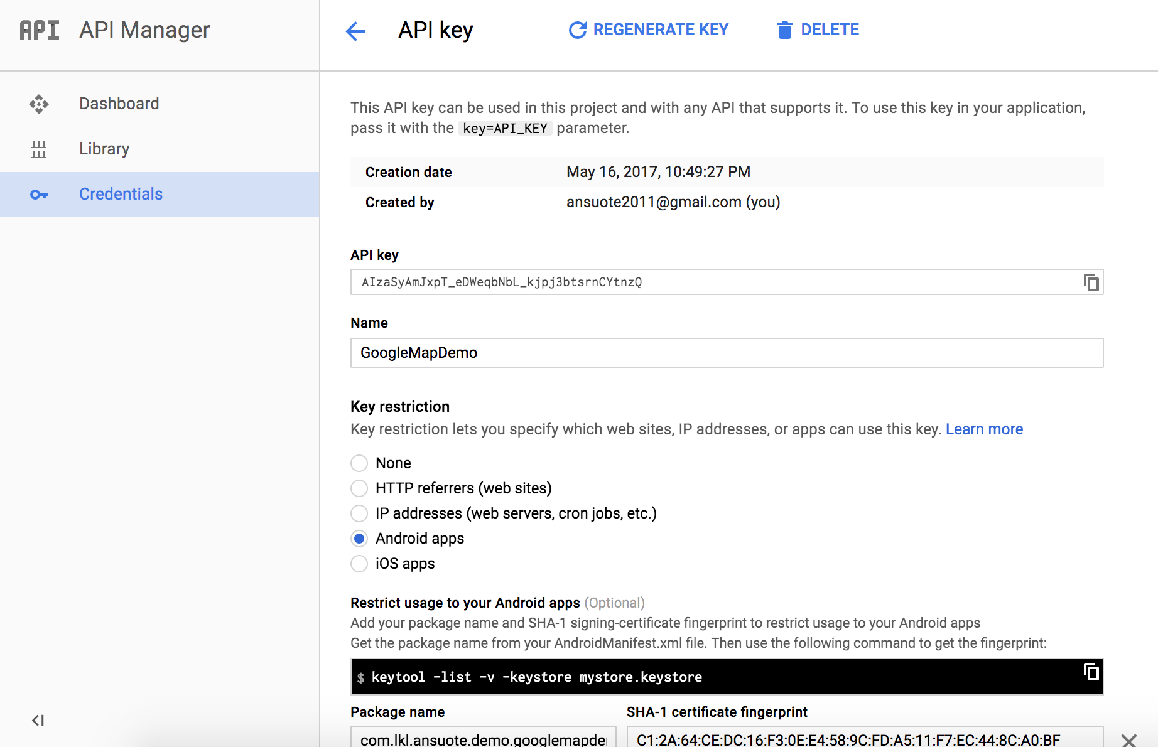Remove the package fingerprint row

point(1129,740)
